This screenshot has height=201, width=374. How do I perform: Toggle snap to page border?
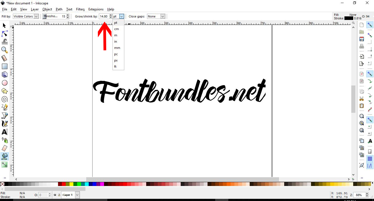click(x=370, y=151)
